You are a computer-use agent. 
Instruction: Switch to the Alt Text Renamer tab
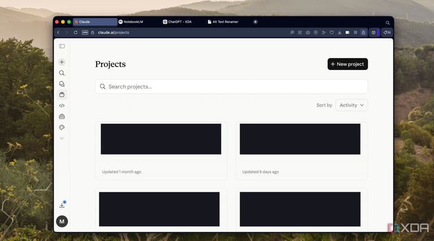[225, 22]
